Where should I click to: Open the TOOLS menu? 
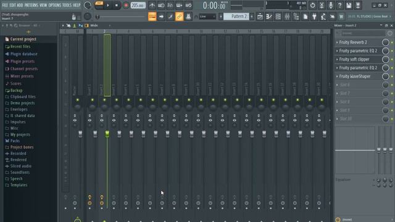[x=67, y=5]
